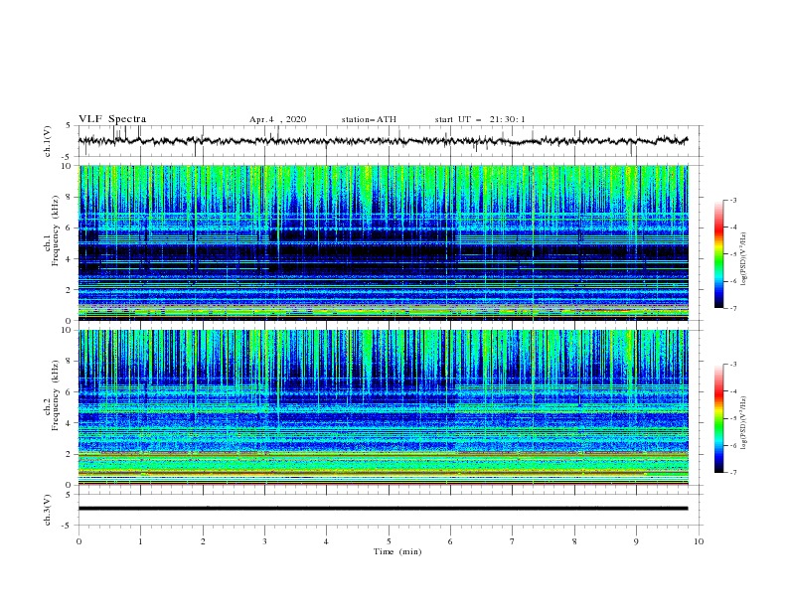The width and height of the screenshot is (787, 608).
Task: Click the 'start UT = 21:30:1' label
Action: tap(480, 119)
